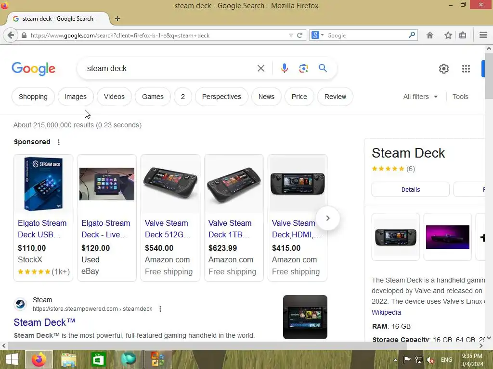The height and width of the screenshot is (369, 493).
Task: Click the Steam favicon in the result
Action: click(x=20, y=304)
